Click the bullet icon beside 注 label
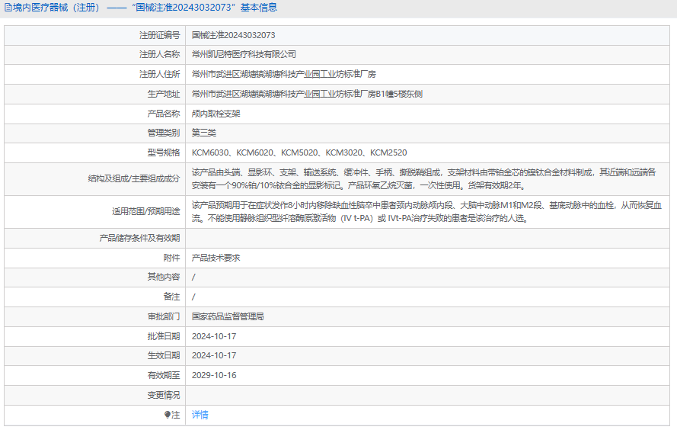 tap(168, 415)
